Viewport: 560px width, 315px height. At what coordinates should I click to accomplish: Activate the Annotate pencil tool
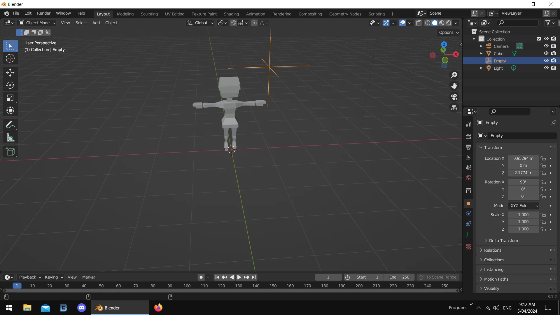pyautogui.click(x=10, y=125)
